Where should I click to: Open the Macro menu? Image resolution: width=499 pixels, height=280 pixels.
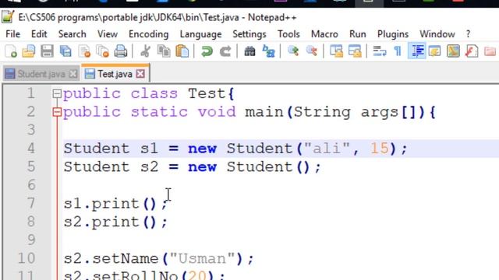[324, 34]
